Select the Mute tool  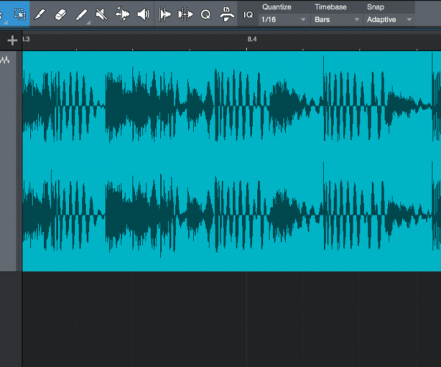point(101,14)
